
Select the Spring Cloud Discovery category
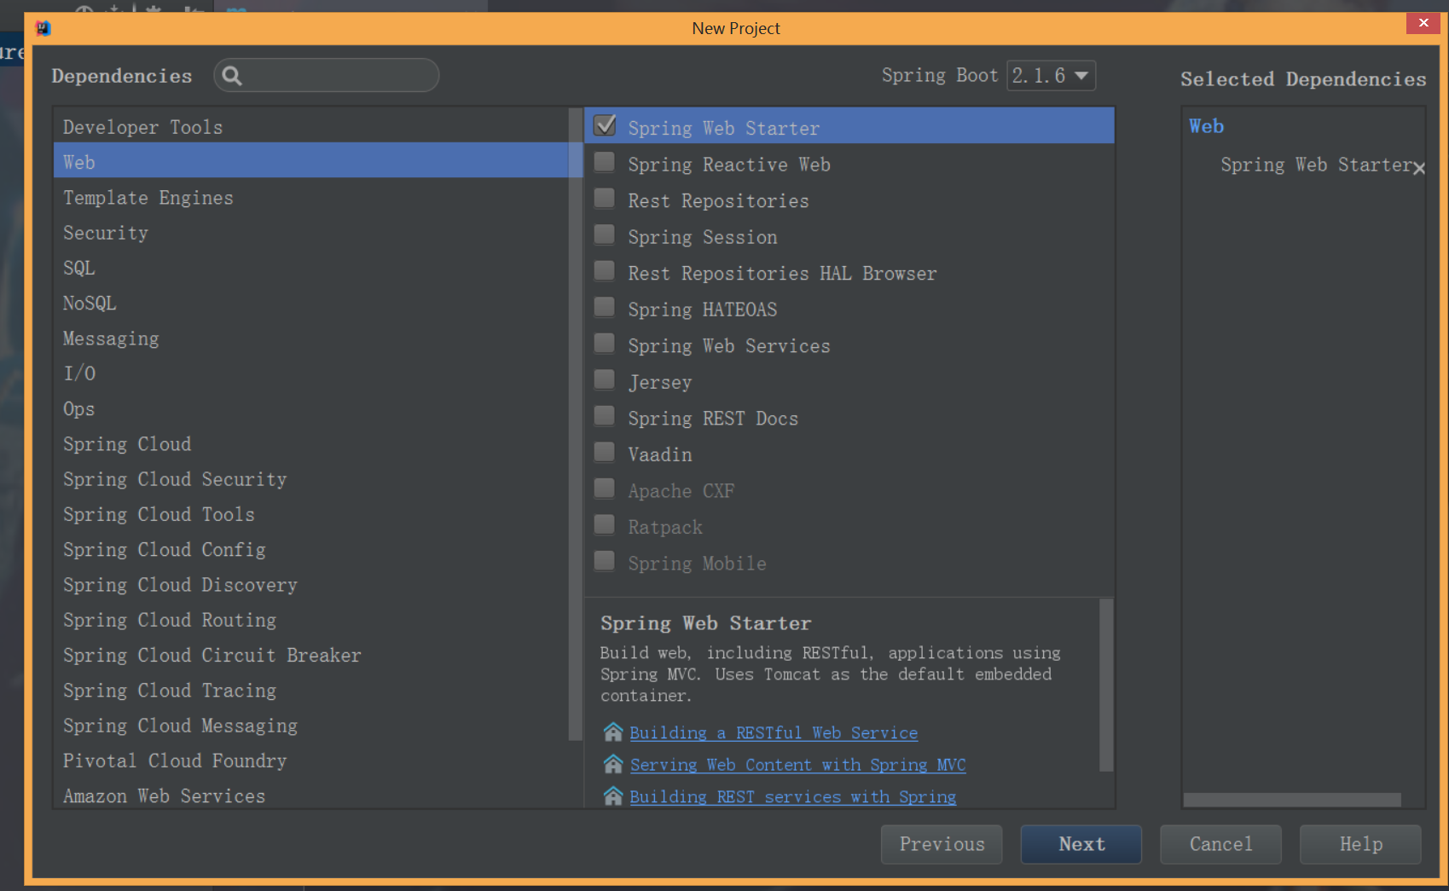(x=310, y=585)
